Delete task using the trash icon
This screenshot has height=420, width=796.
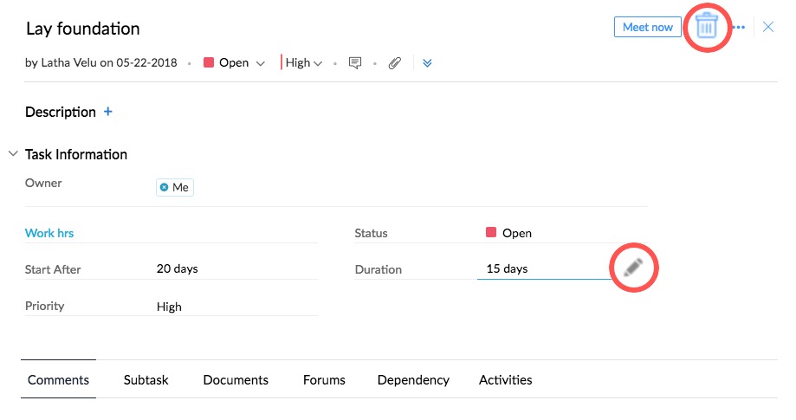706,26
